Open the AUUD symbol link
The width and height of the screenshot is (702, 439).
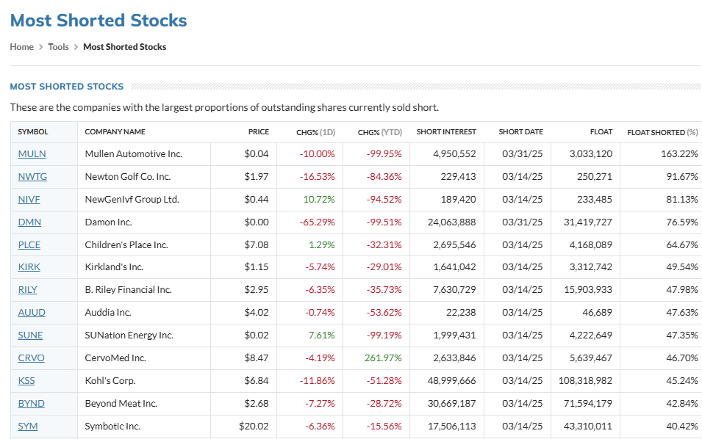[32, 313]
